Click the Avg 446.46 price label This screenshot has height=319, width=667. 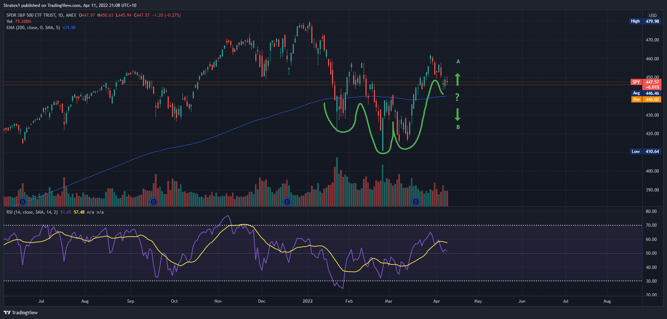[646, 93]
